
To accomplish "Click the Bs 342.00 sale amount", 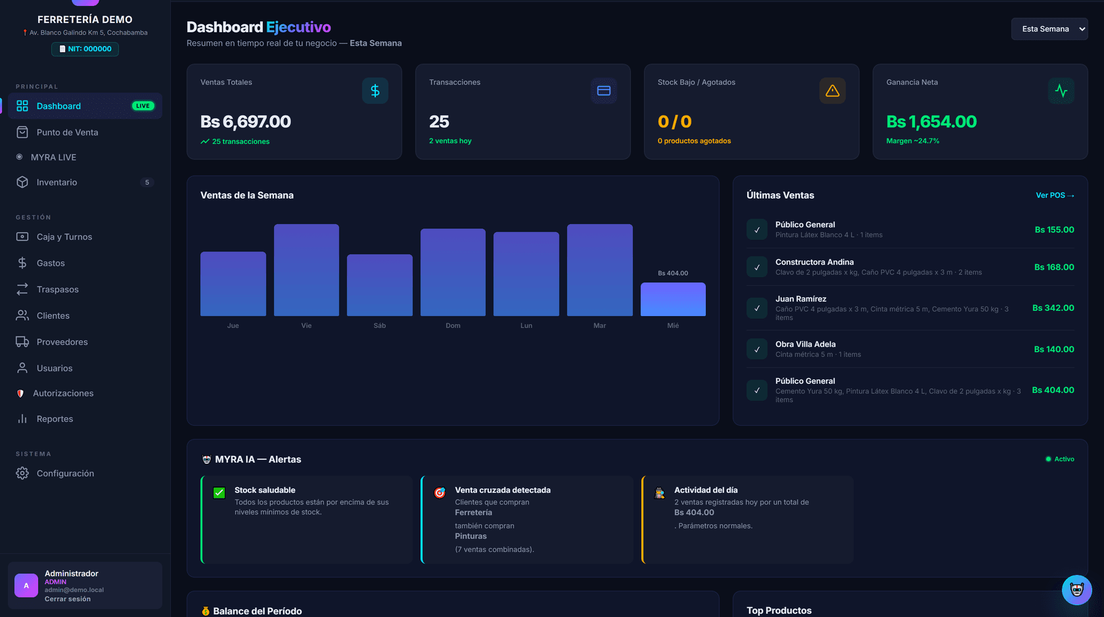I will click(1053, 308).
